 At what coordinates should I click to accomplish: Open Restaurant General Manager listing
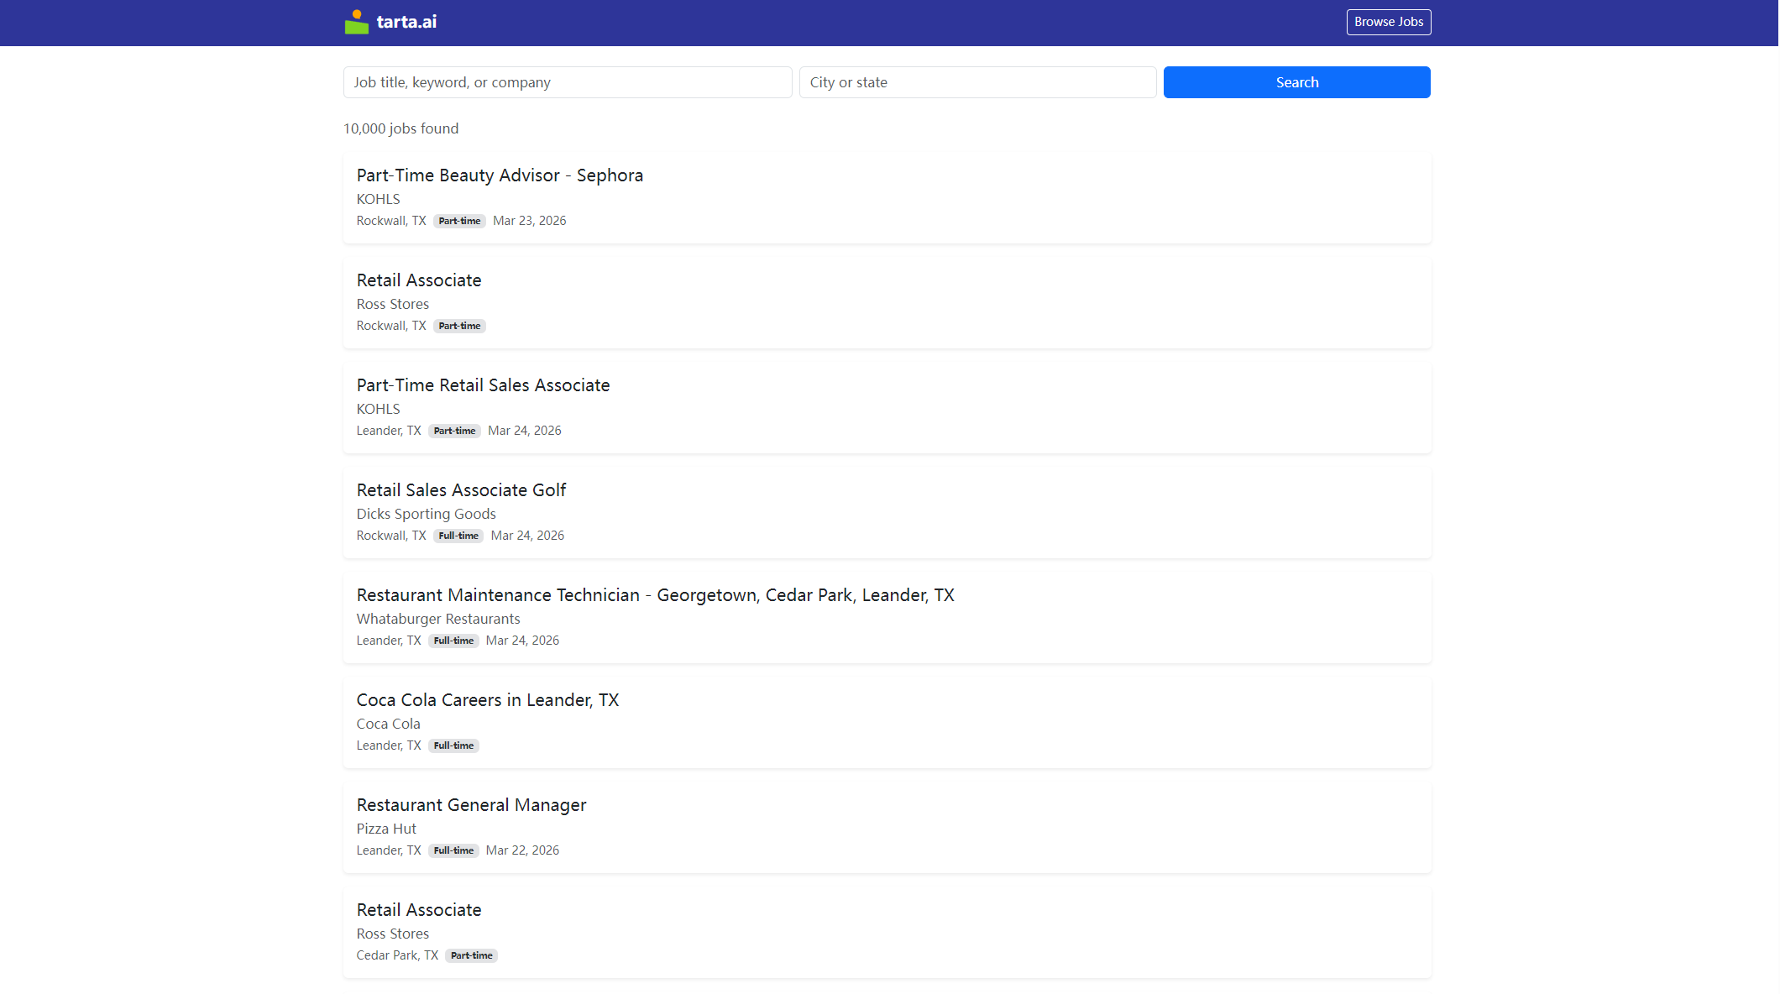[x=471, y=805]
